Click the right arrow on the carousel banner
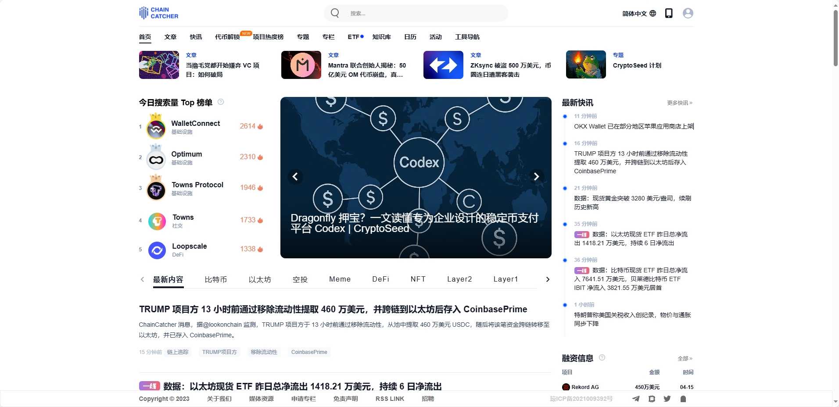Screen dimensions: 839x407 (536, 177)
